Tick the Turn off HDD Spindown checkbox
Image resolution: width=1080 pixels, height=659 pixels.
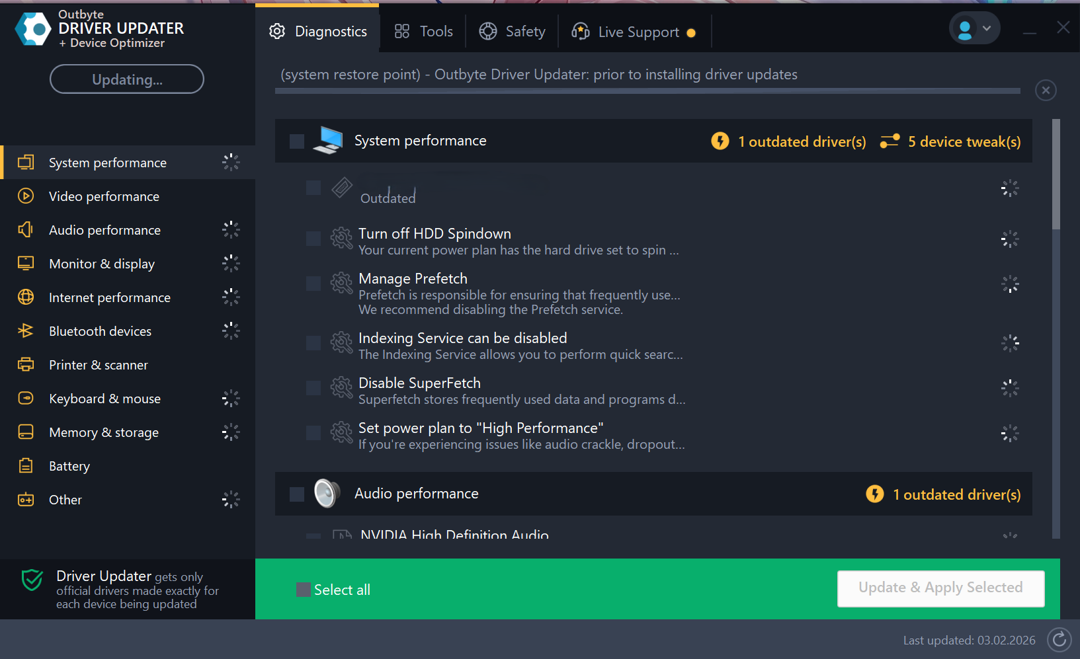coord(313,238)
